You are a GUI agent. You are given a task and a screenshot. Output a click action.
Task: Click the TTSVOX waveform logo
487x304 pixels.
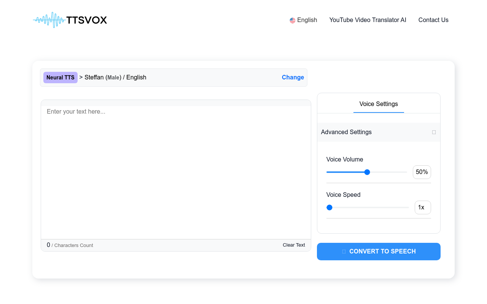(x=70, y=20)
